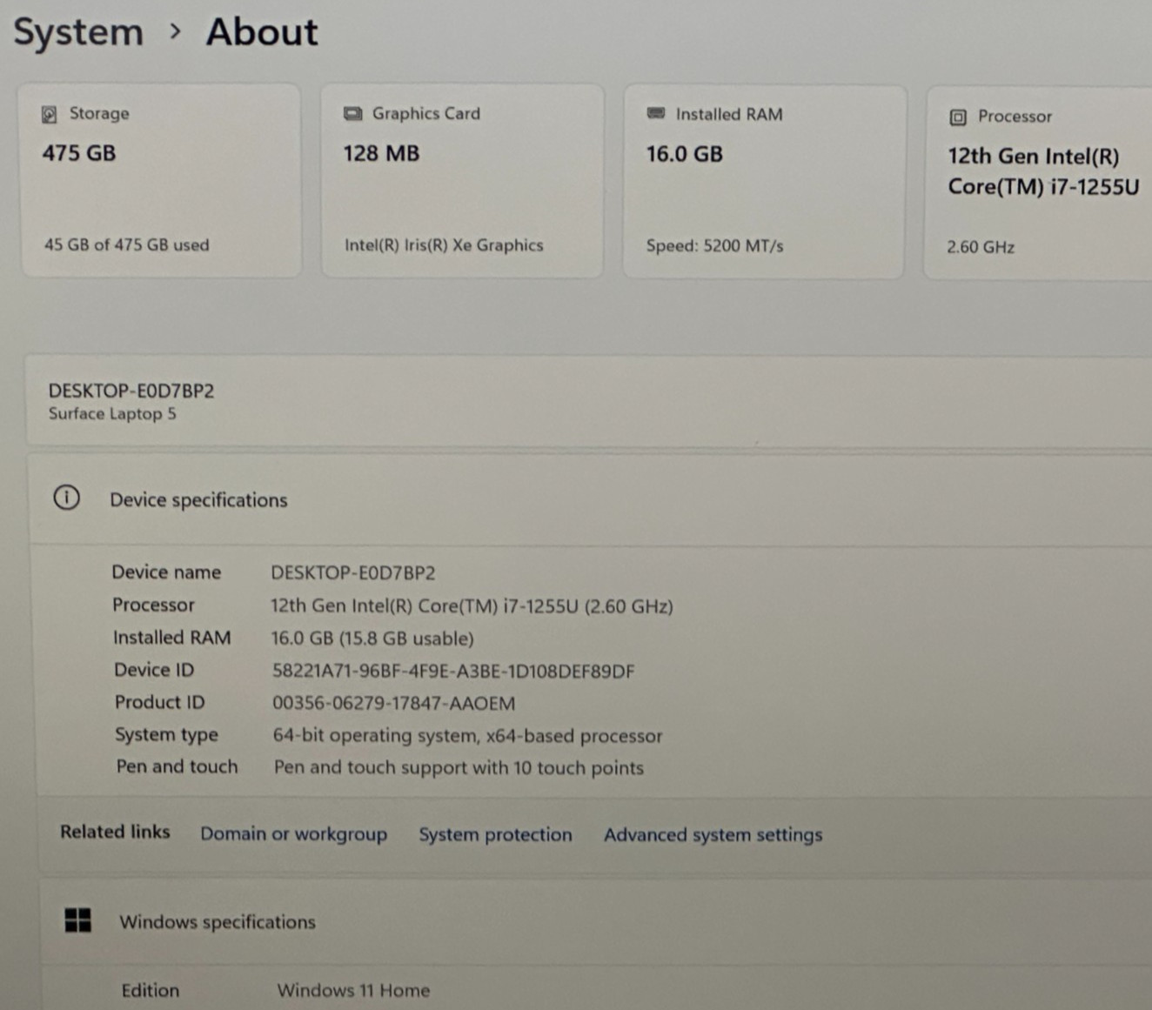Click the 'Device name' label
The height and width of the screenshot is (1010, 1152).
tap(166, 572)
